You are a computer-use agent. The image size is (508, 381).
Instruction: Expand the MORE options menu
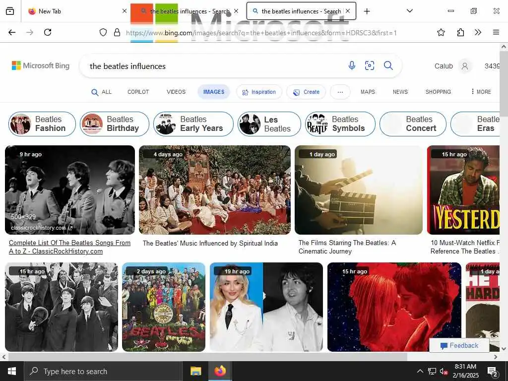click(x=481, y=92)
